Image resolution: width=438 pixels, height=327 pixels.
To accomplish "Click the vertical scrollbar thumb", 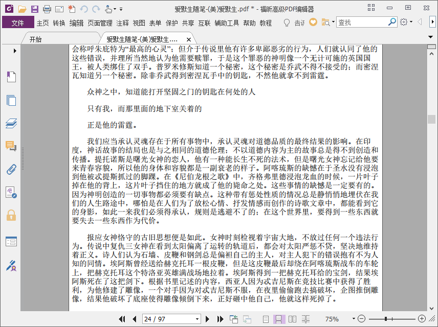I will [x=431, y=119].
